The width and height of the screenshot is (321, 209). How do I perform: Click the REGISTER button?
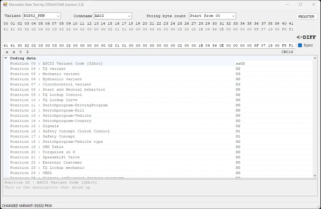[306, 17]
